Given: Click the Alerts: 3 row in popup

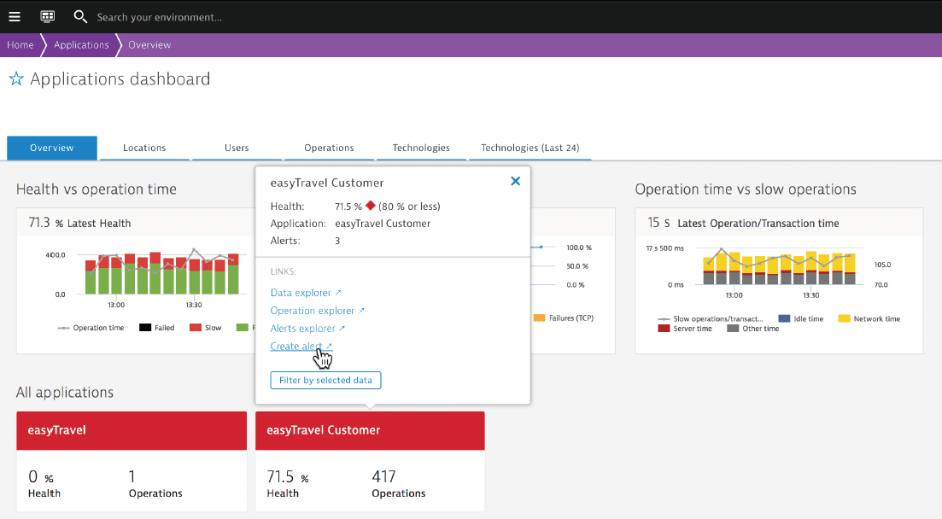Looking at the screenshot, I should coord(305,241).
